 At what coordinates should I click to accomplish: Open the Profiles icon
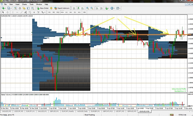(x=9, y=8)
